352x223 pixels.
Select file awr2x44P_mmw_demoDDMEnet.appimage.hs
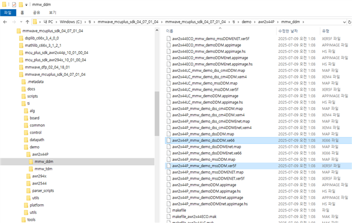coord(210,204)
